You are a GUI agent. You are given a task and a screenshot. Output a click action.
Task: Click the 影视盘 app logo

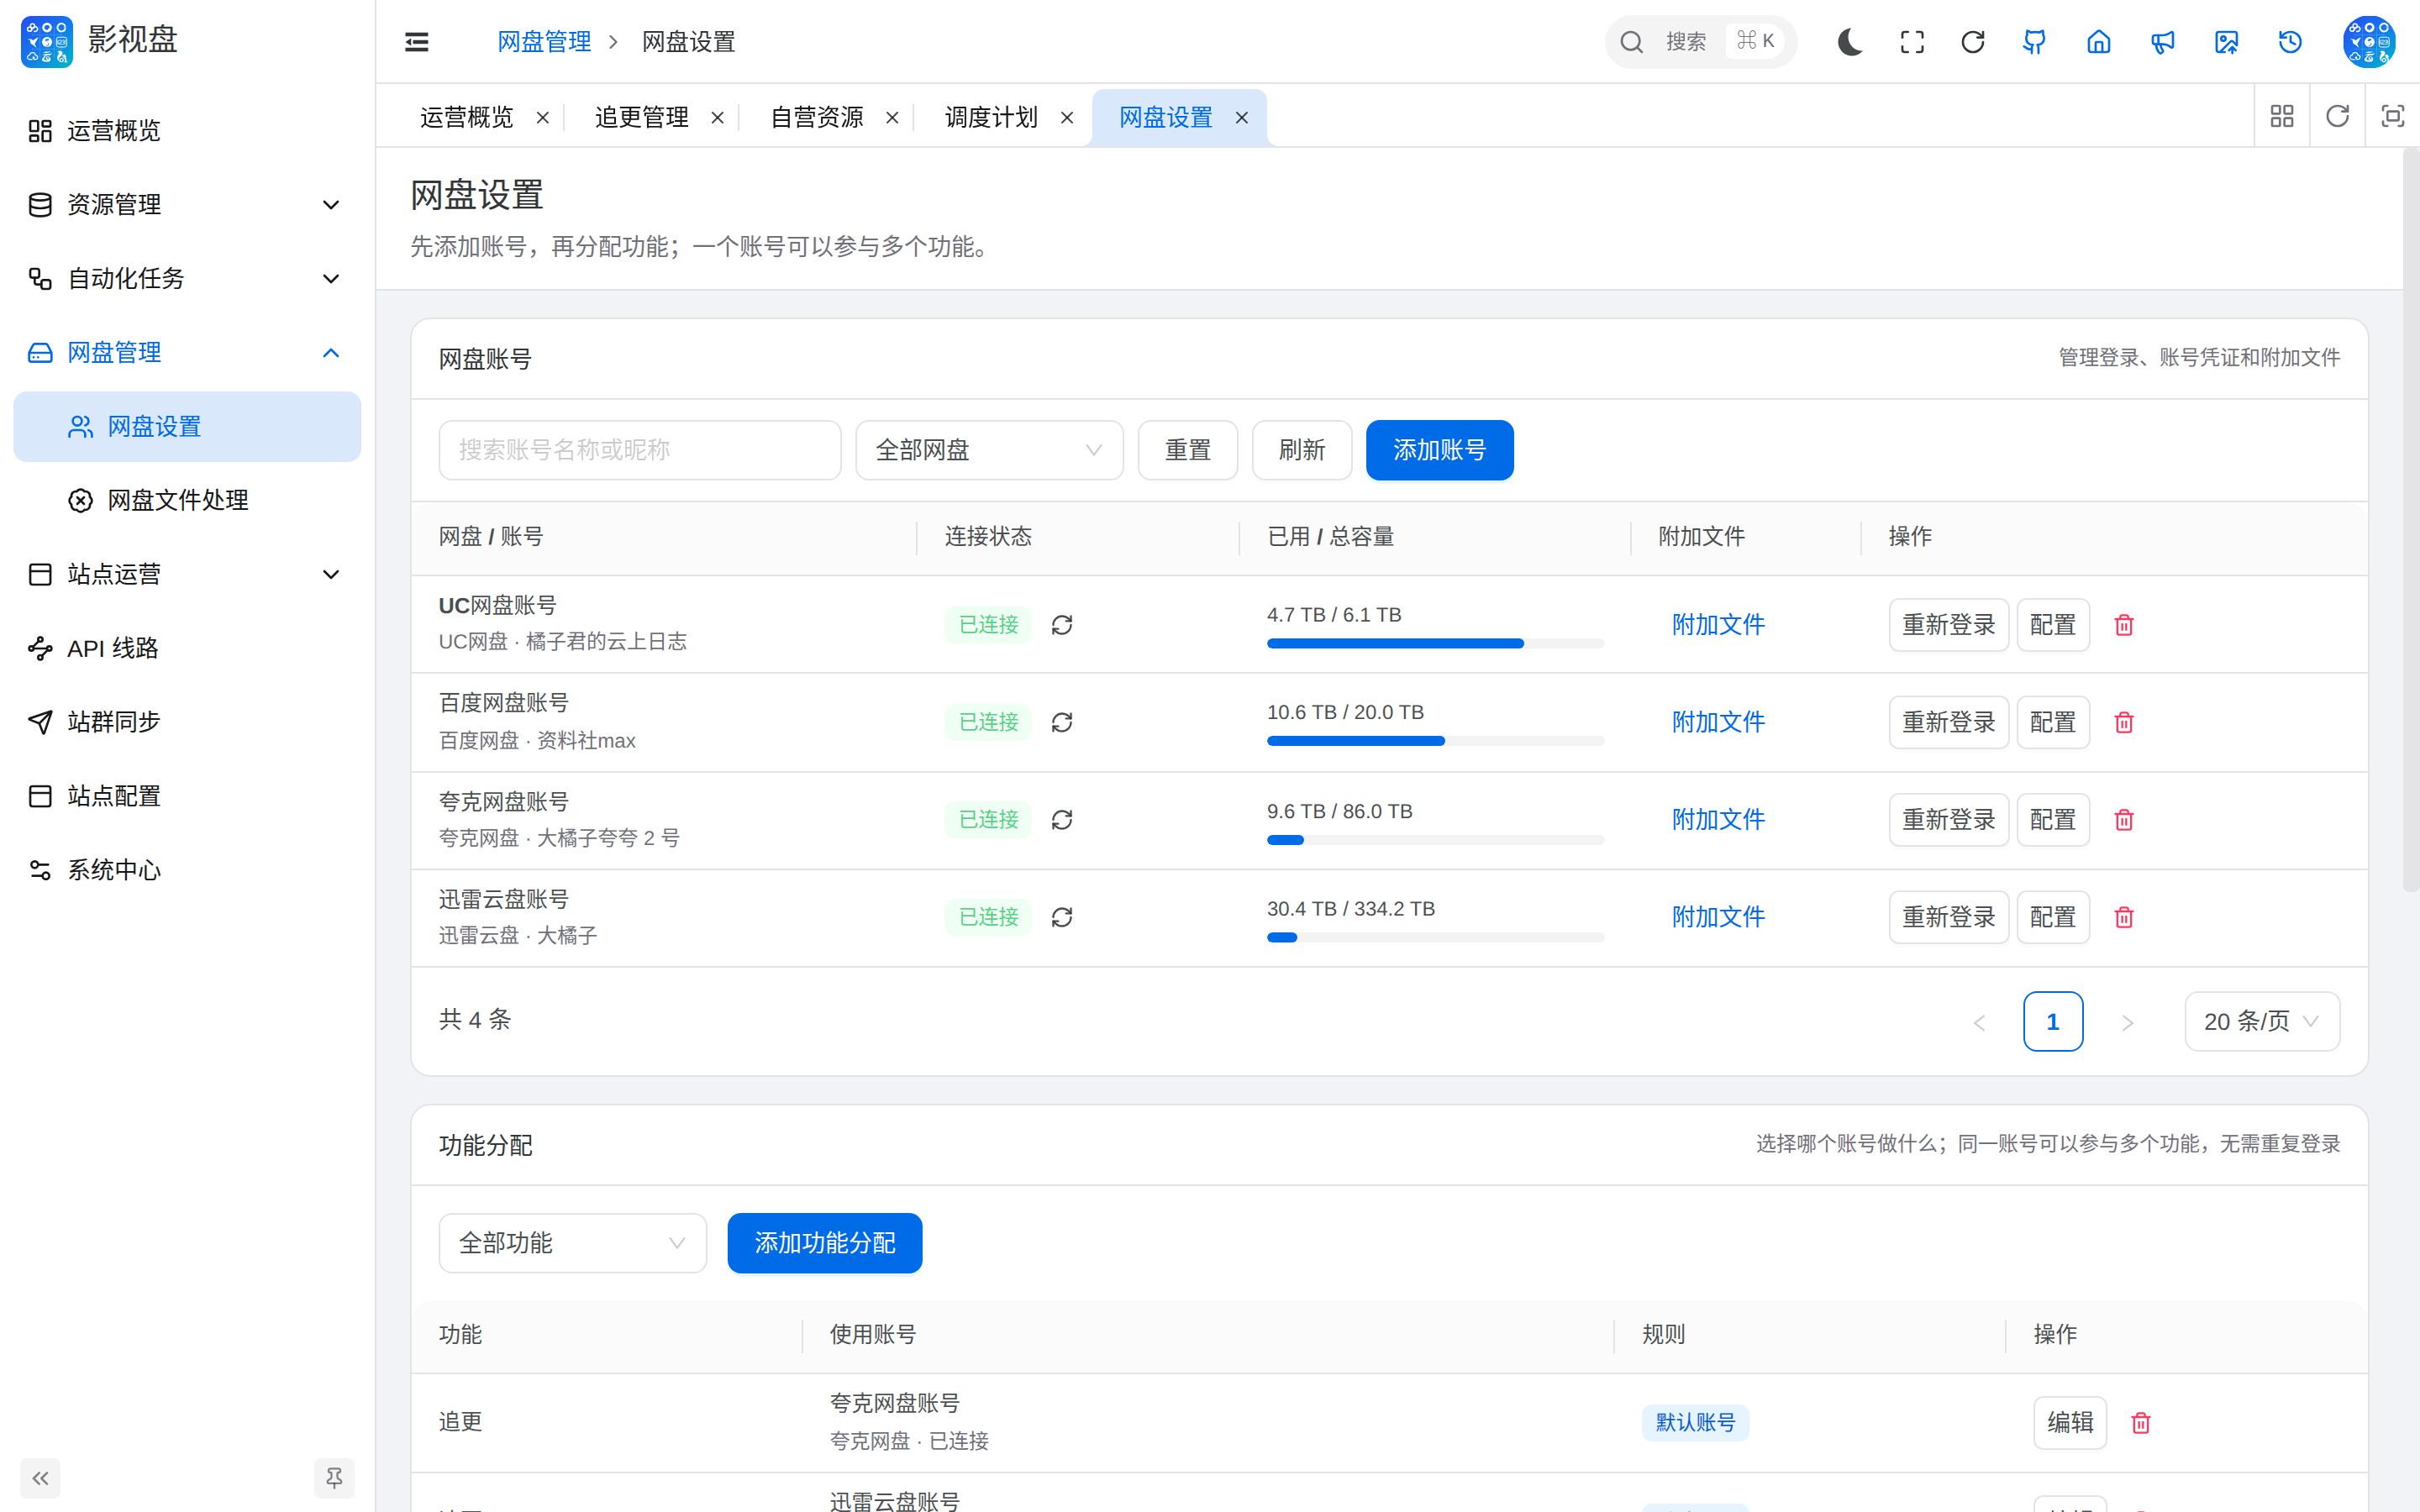click(46, 41)
